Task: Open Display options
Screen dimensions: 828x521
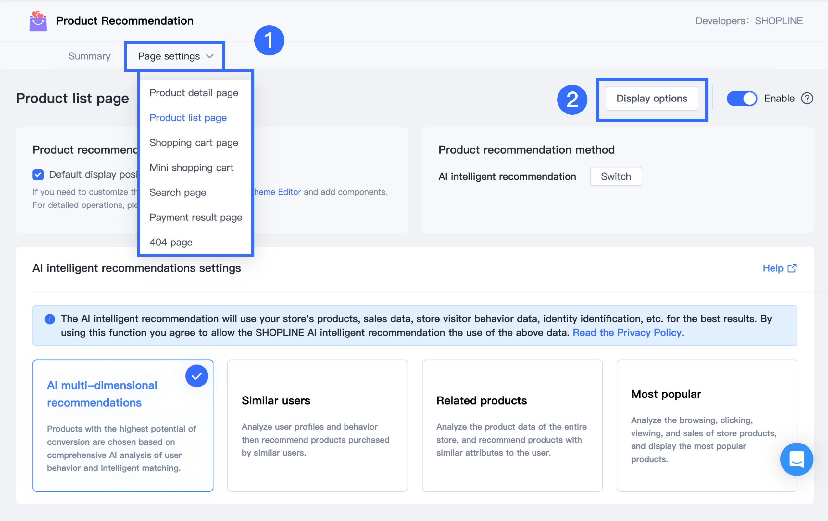Action: (x=651, y=99)
